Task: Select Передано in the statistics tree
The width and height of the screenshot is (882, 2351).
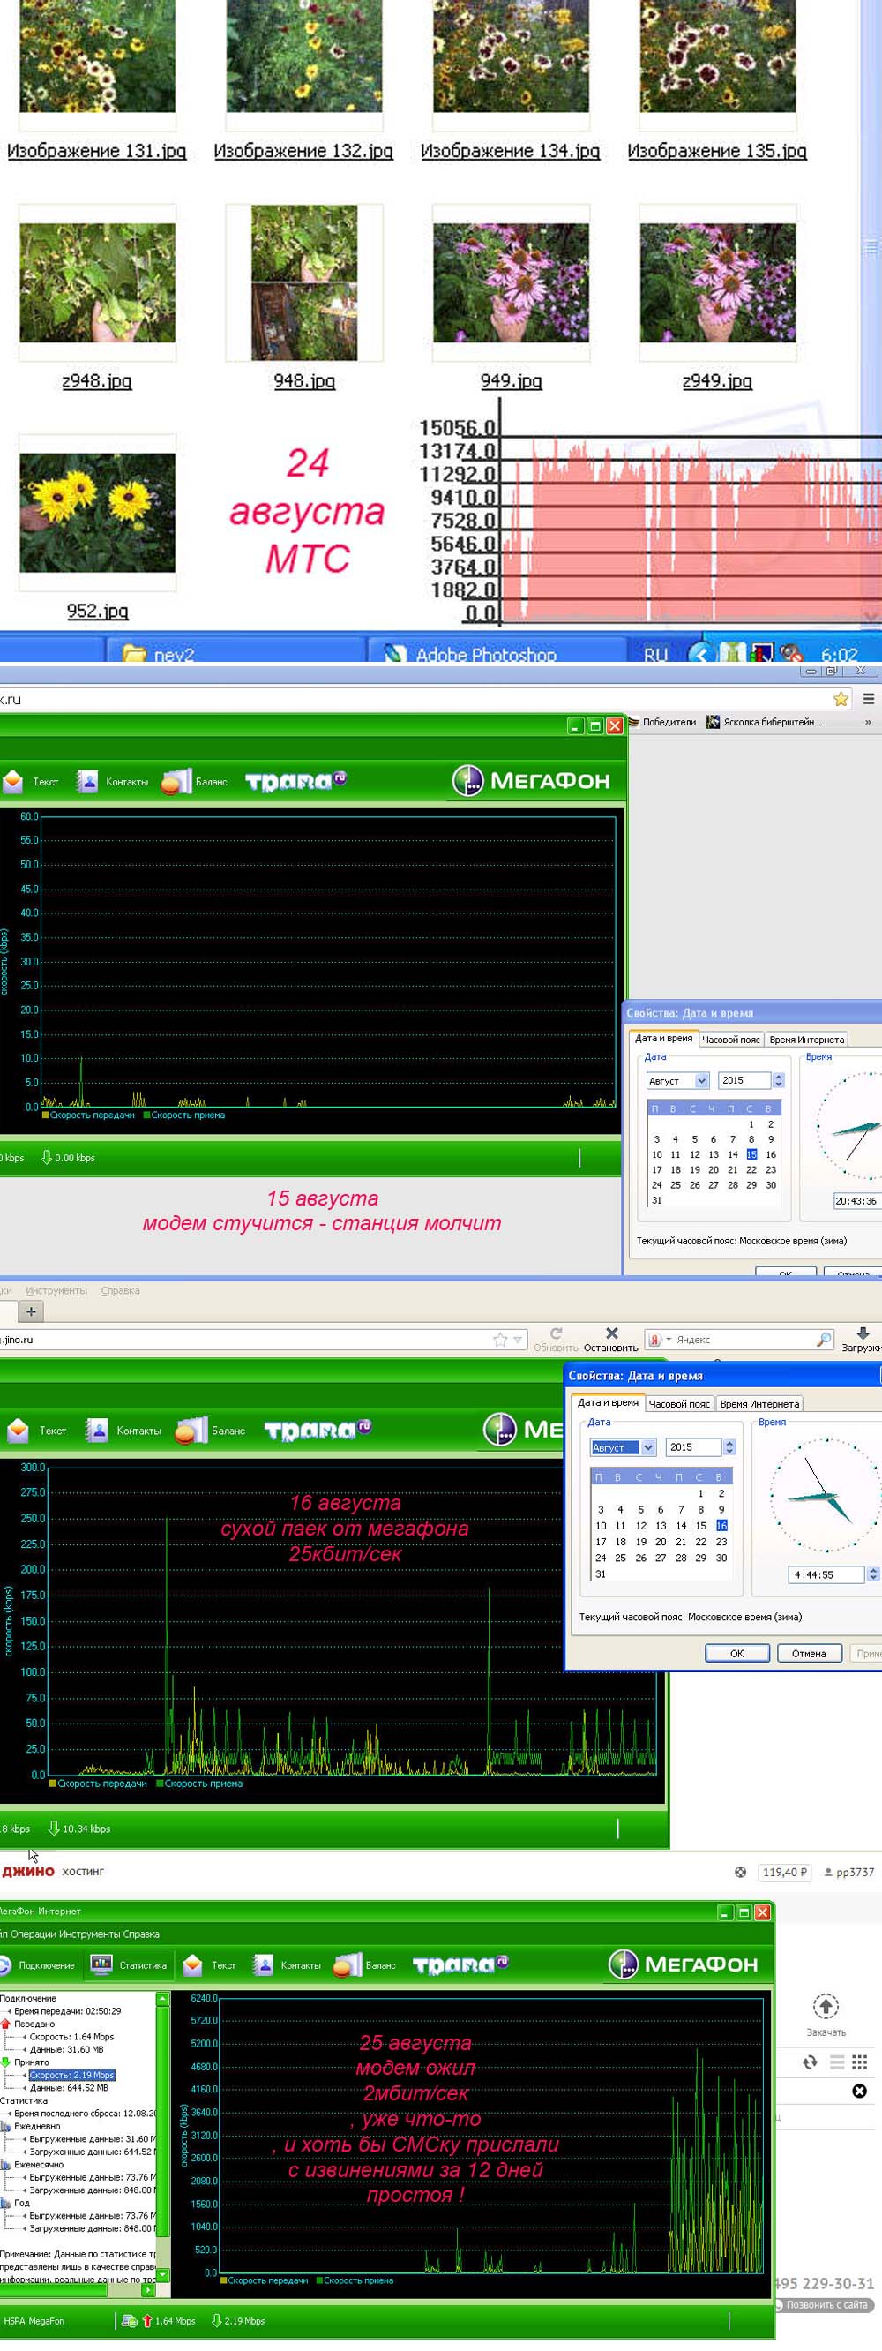Action: point(34,2024)
